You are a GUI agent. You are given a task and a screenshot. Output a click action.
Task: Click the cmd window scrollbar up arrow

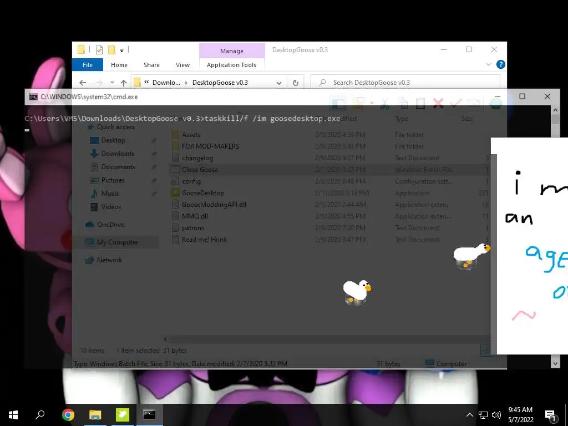click(x=555, y=110)
